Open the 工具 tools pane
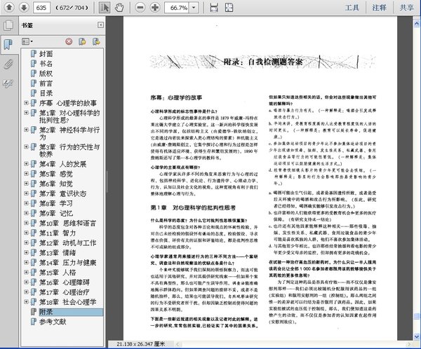This screenshot has width=421, height=349. [x=352, y=8]
